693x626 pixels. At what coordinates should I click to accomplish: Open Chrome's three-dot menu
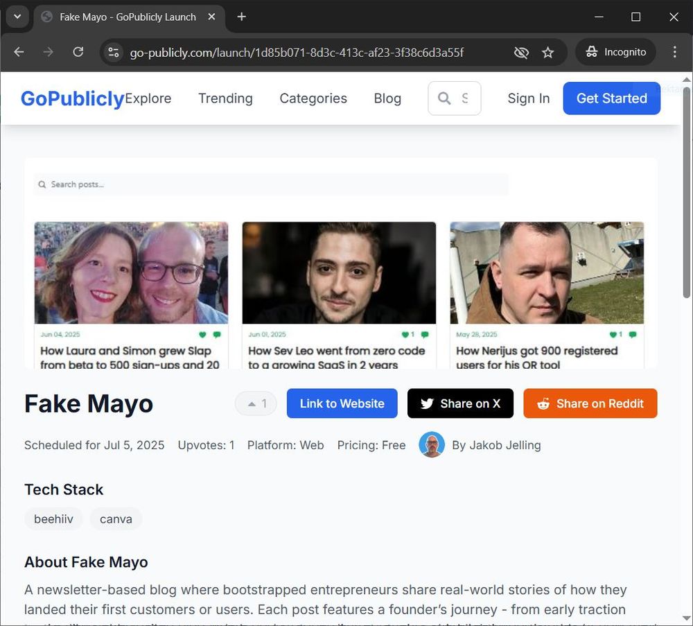[674, 52]
